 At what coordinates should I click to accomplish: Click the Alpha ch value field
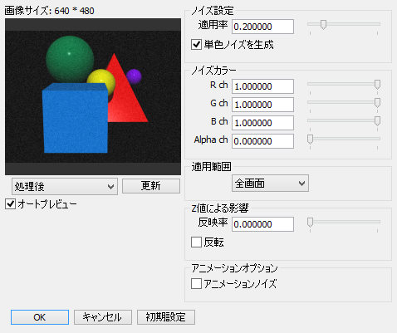(262, 141)
